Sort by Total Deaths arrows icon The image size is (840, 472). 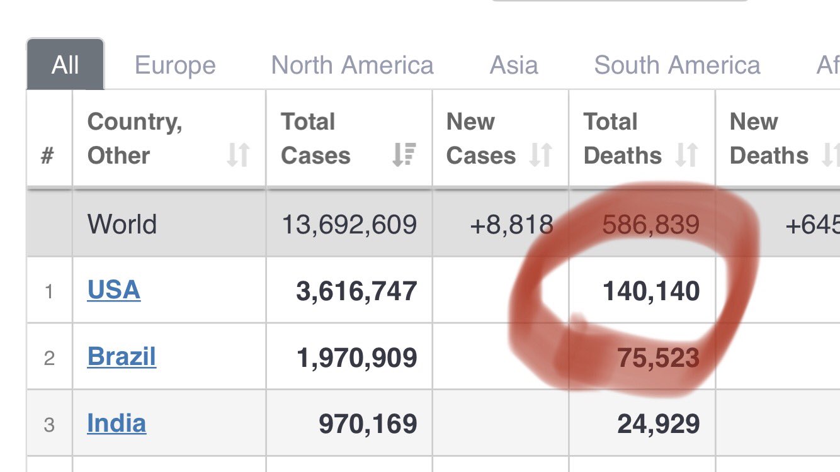(687, 155)
